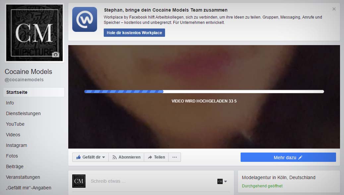This screenshot has height=195, width=344.
Task: Open Veranstaltungen in sidebar
Action: click(x=23, y=177)
